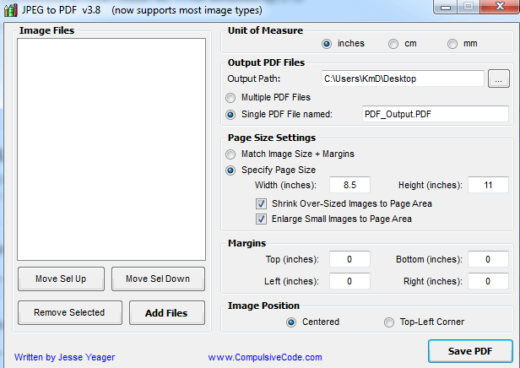
Task: Minimize the JPEG to PDF window
Action: coord(446,7)
